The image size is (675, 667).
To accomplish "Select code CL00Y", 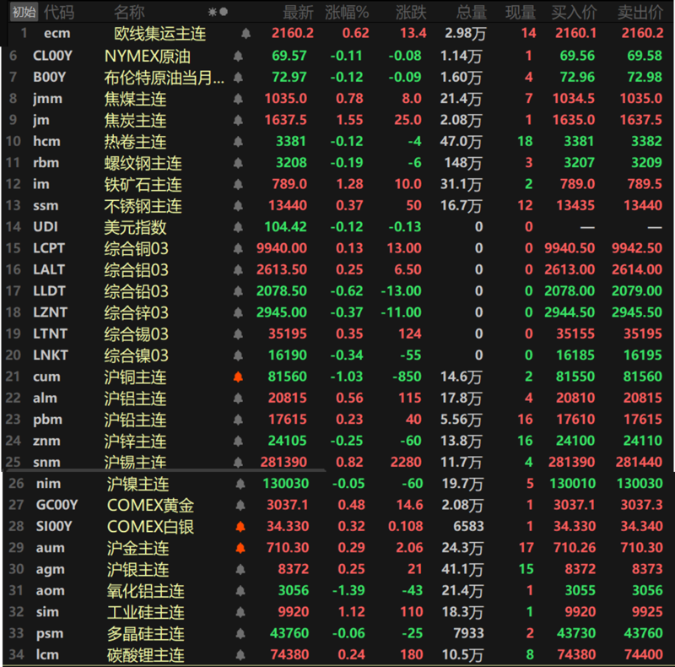I will tap(52, 56).
